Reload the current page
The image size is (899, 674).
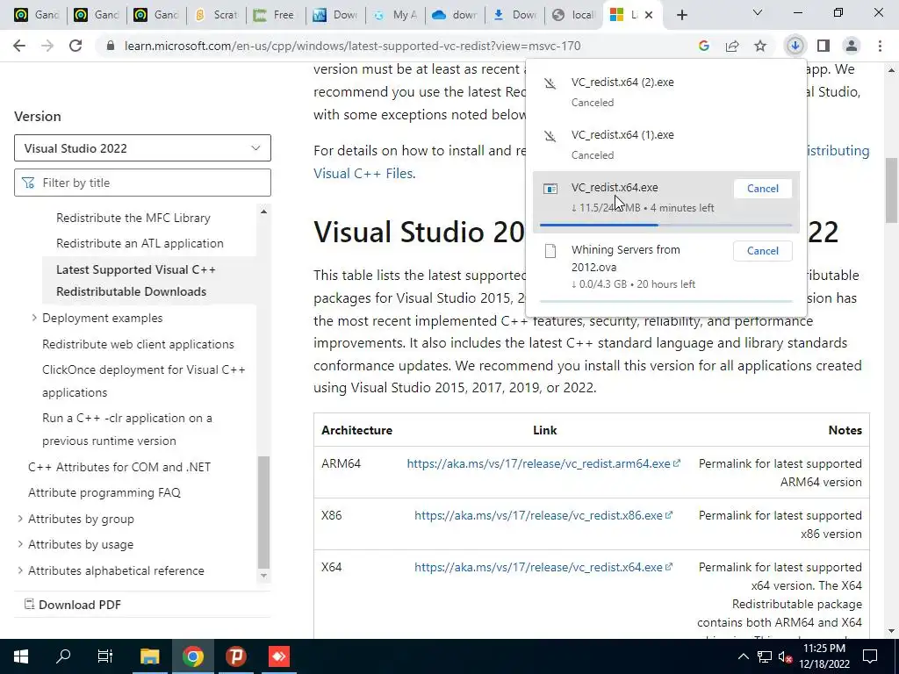point(76,46)
